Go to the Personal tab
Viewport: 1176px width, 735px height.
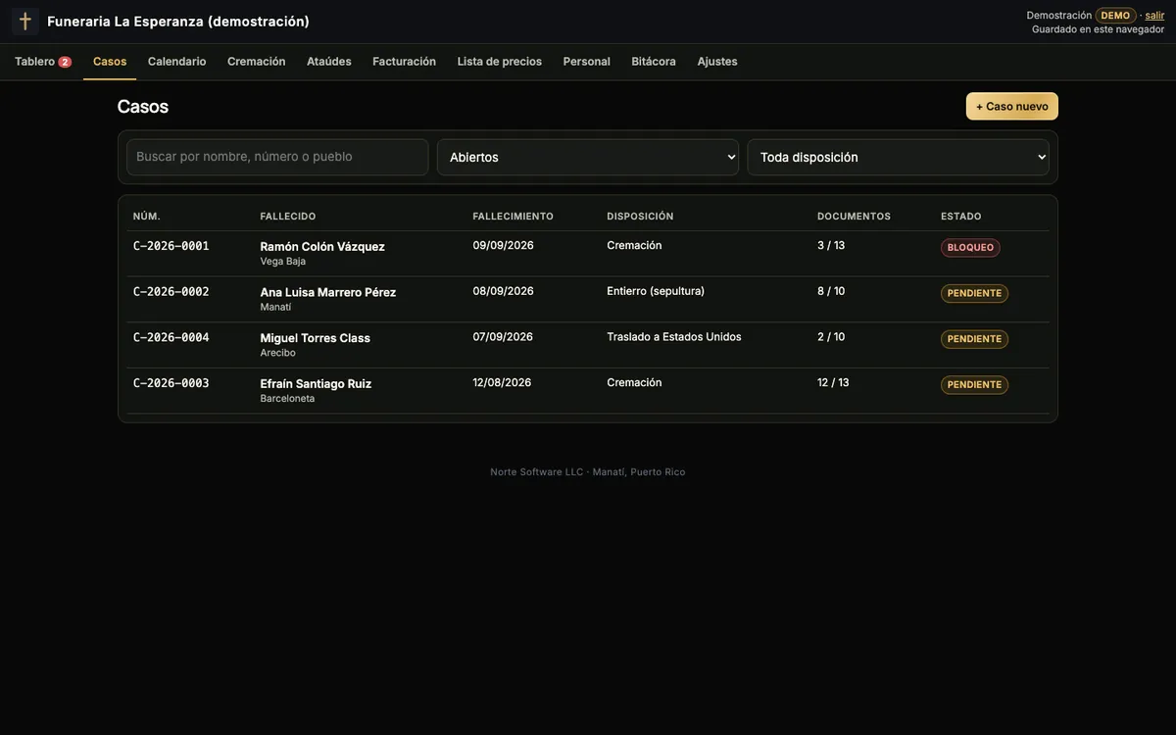[x=587, y=62]
